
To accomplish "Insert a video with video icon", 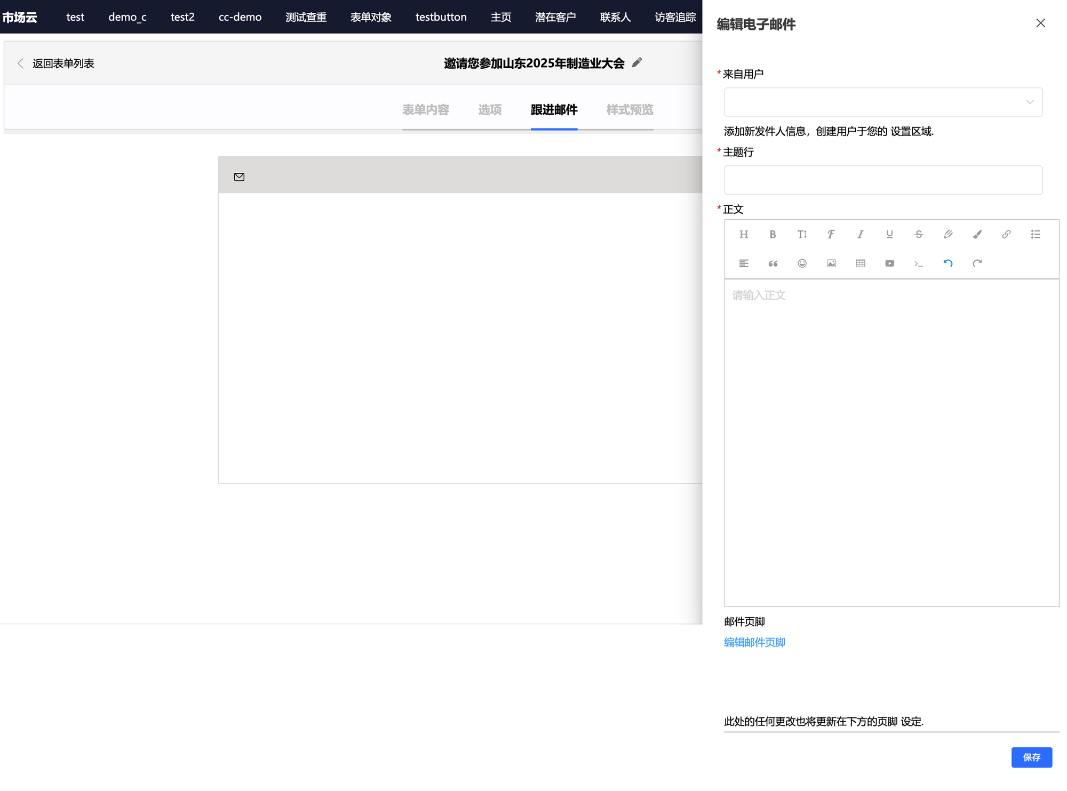I will tap(889, 263).
